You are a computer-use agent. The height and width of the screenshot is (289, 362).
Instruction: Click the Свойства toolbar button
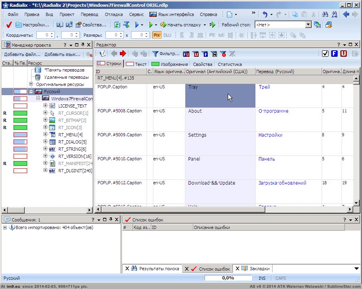(x=91, y=25)
